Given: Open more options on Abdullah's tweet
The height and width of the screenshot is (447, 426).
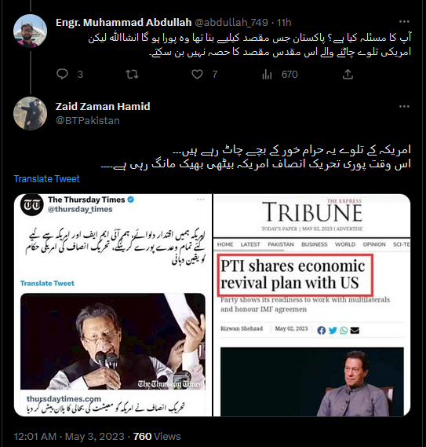Looking at the screenshot, I should (x=404, y=22).
